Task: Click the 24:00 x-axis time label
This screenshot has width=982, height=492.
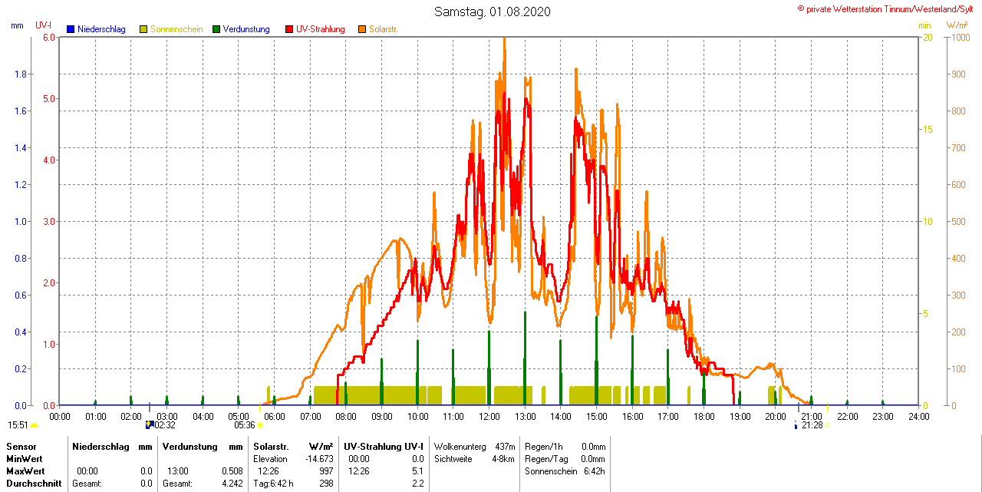Action: point(919,416)
